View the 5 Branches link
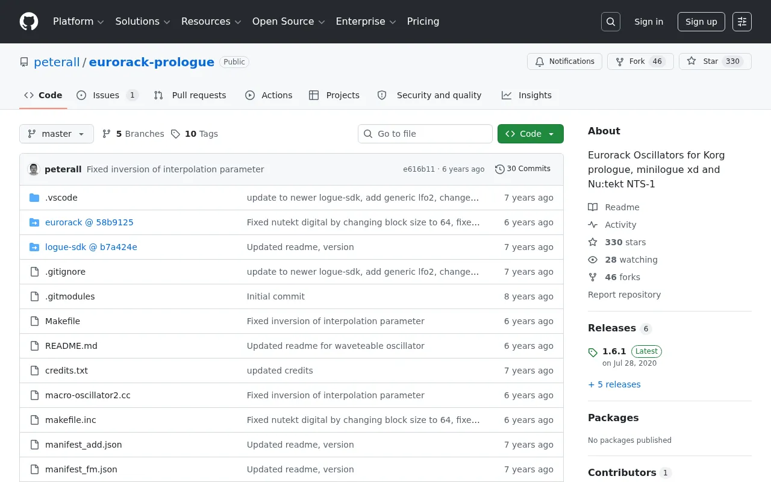 tap(133, 134)
